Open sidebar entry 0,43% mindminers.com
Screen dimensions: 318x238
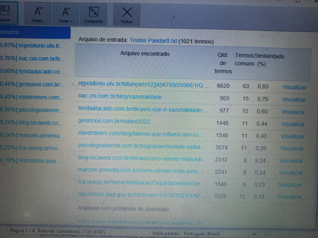(x=32, y=97)
